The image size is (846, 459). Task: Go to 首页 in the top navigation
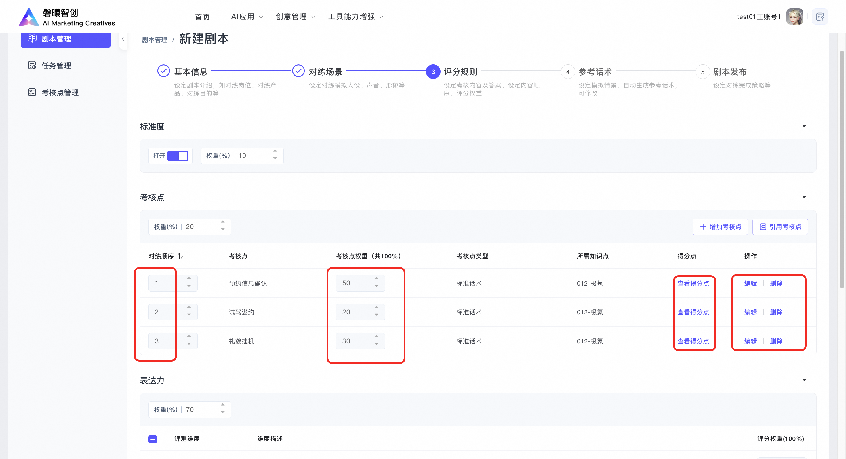[x=202, y=17]
